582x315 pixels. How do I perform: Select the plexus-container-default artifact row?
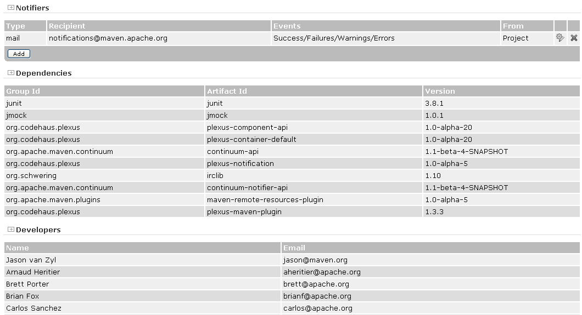(251, 140)
